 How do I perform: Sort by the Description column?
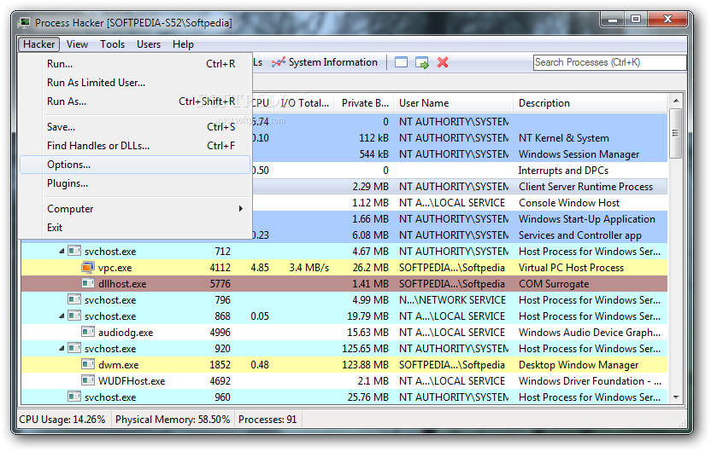point(591,103)
